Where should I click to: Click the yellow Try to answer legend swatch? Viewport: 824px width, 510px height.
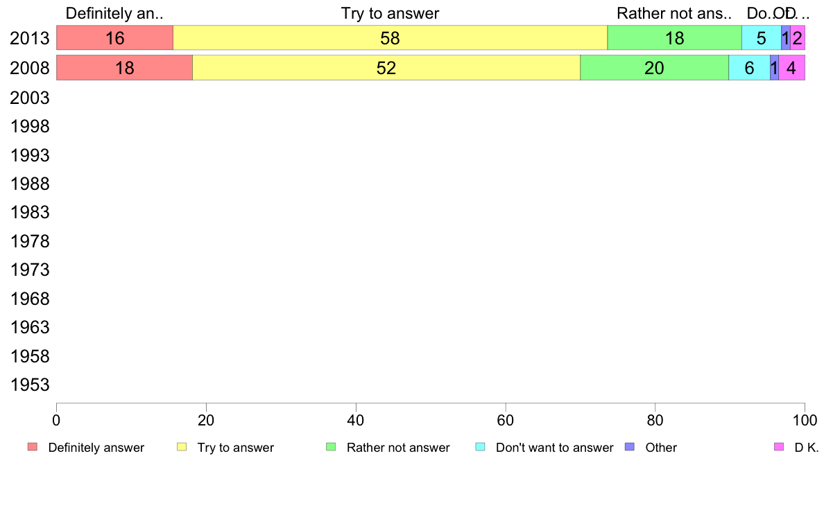182,447
